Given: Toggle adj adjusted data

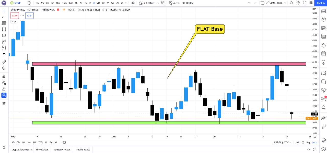Looking at the screenshot, I should [x=298, y=143].
